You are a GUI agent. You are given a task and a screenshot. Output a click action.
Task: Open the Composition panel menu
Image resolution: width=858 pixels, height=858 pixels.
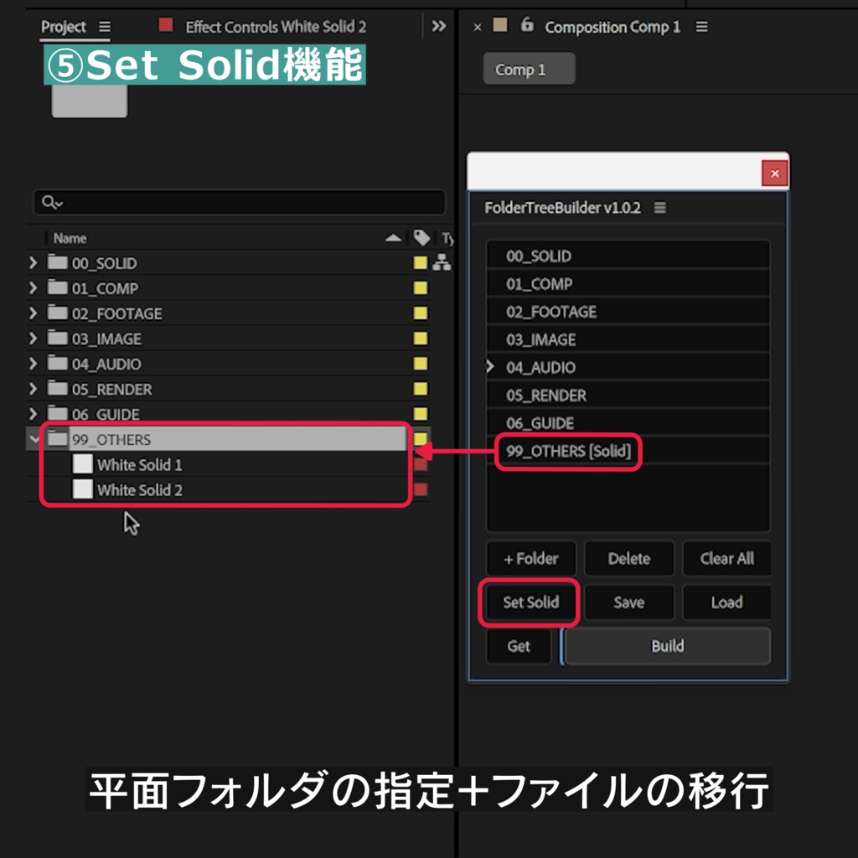[702, 26]
